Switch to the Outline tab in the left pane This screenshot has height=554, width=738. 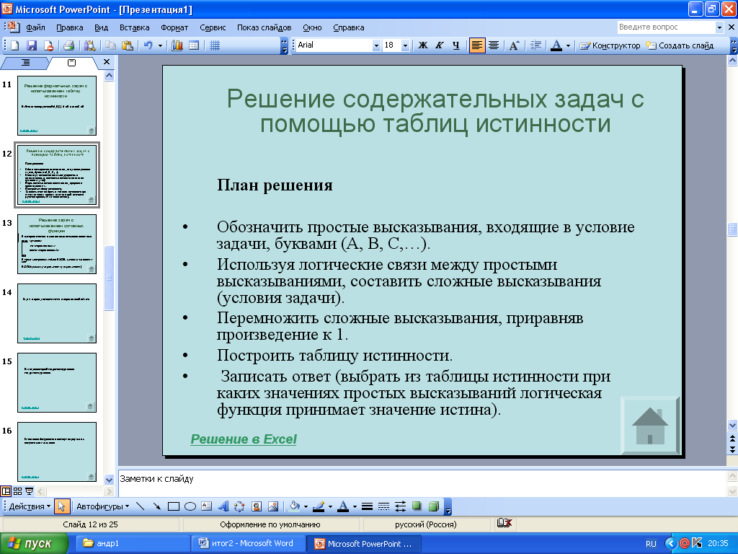click(x=25, y=63)
